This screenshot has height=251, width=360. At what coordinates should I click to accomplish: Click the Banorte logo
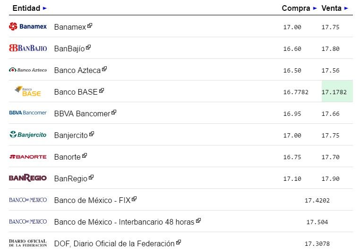(x=28, y=156)
